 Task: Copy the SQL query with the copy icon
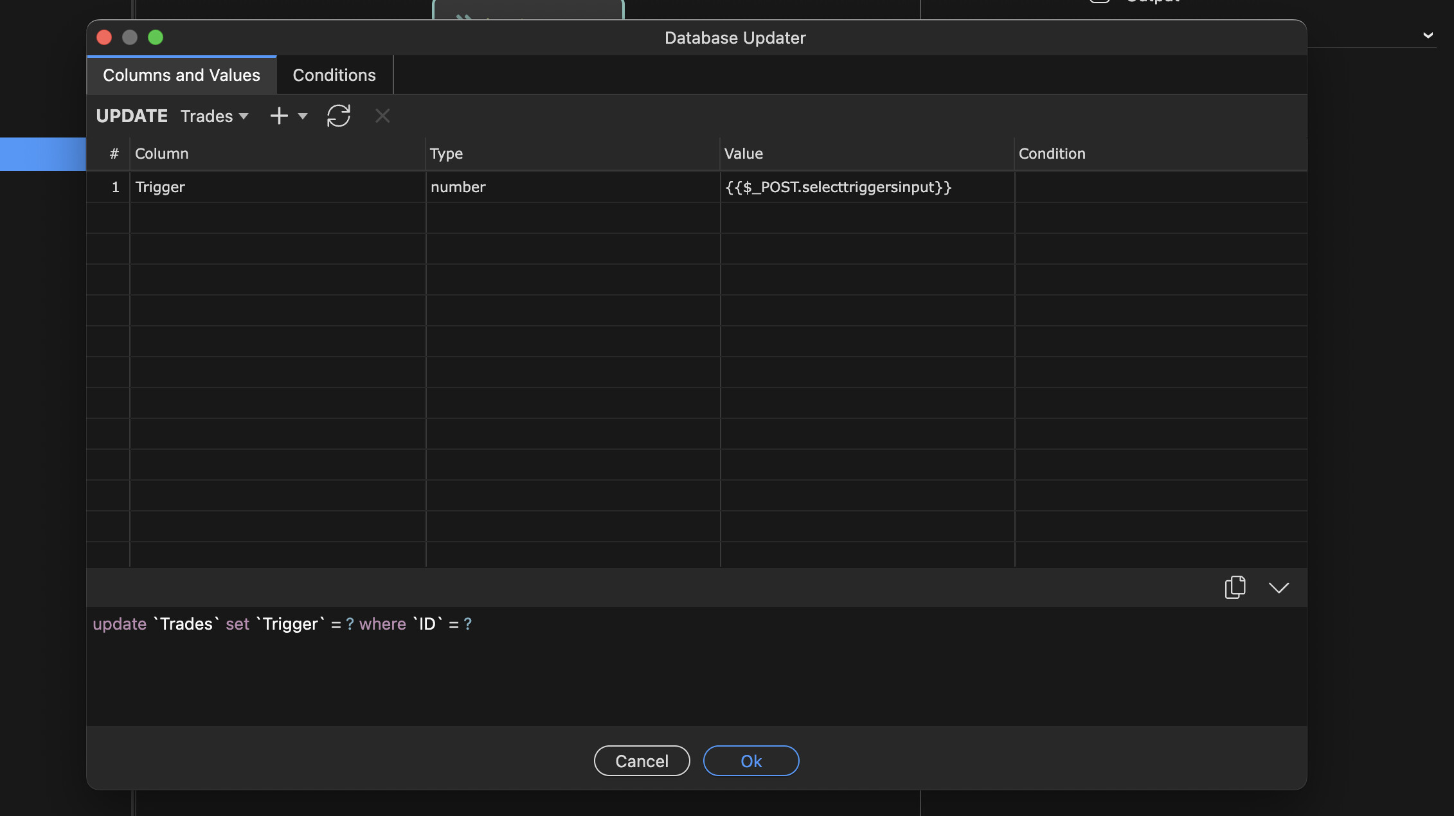click(x=1234, y=587)
